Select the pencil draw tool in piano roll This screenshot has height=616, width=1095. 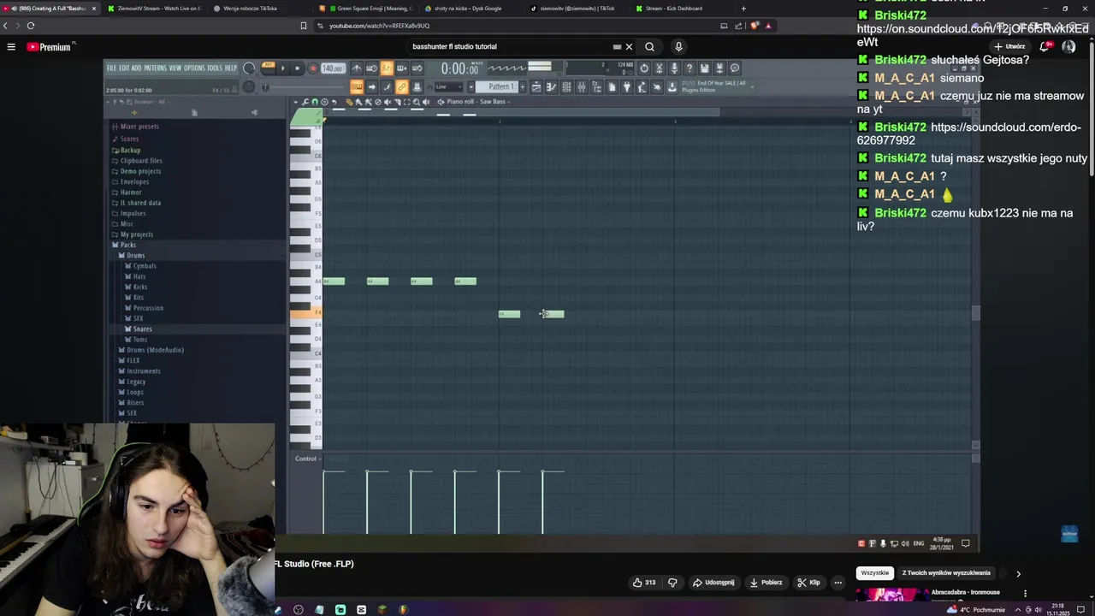tap(349, 102)
